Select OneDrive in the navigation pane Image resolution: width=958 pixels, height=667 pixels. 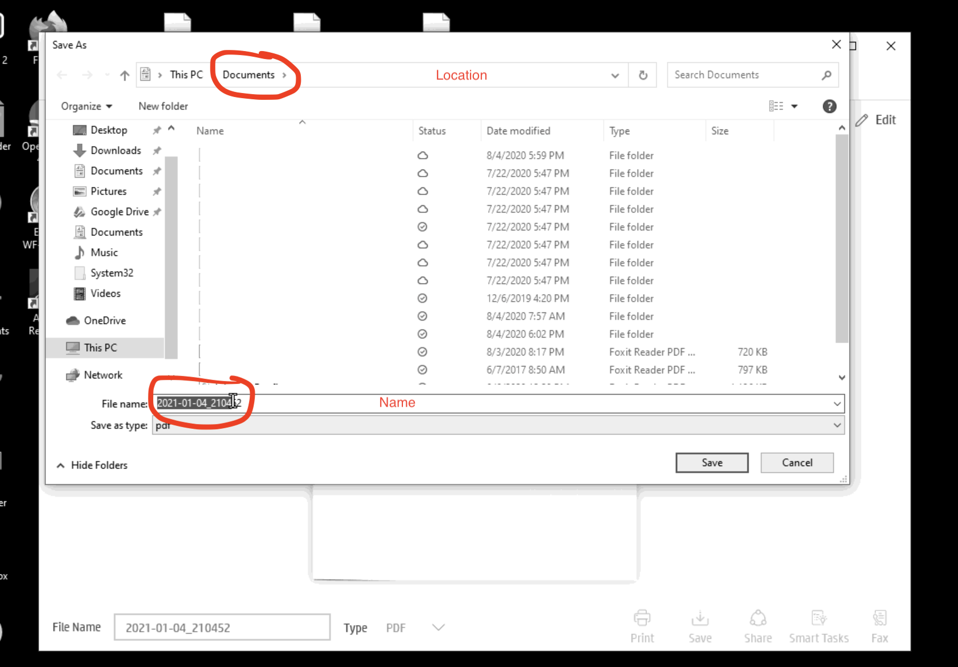click(104, 320)
